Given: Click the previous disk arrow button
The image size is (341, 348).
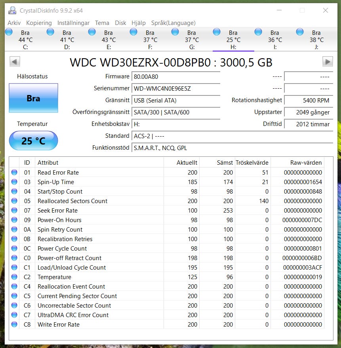Looking at the screenshot, I should click(x=15, y=62).
